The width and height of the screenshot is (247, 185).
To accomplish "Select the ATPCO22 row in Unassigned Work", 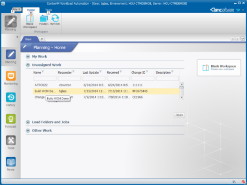I will (106, 85).
